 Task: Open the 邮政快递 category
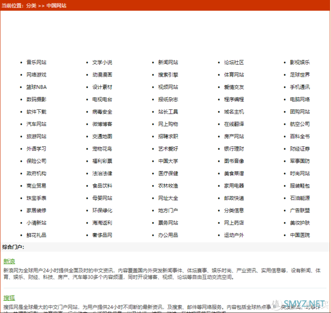coord(234,198)
